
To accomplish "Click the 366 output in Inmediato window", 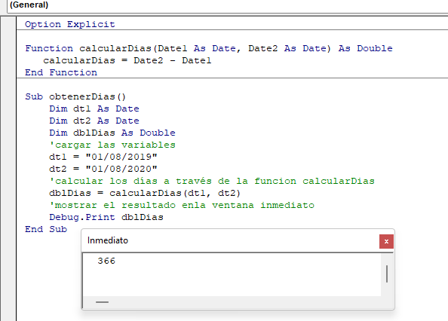I will [106, 261].
